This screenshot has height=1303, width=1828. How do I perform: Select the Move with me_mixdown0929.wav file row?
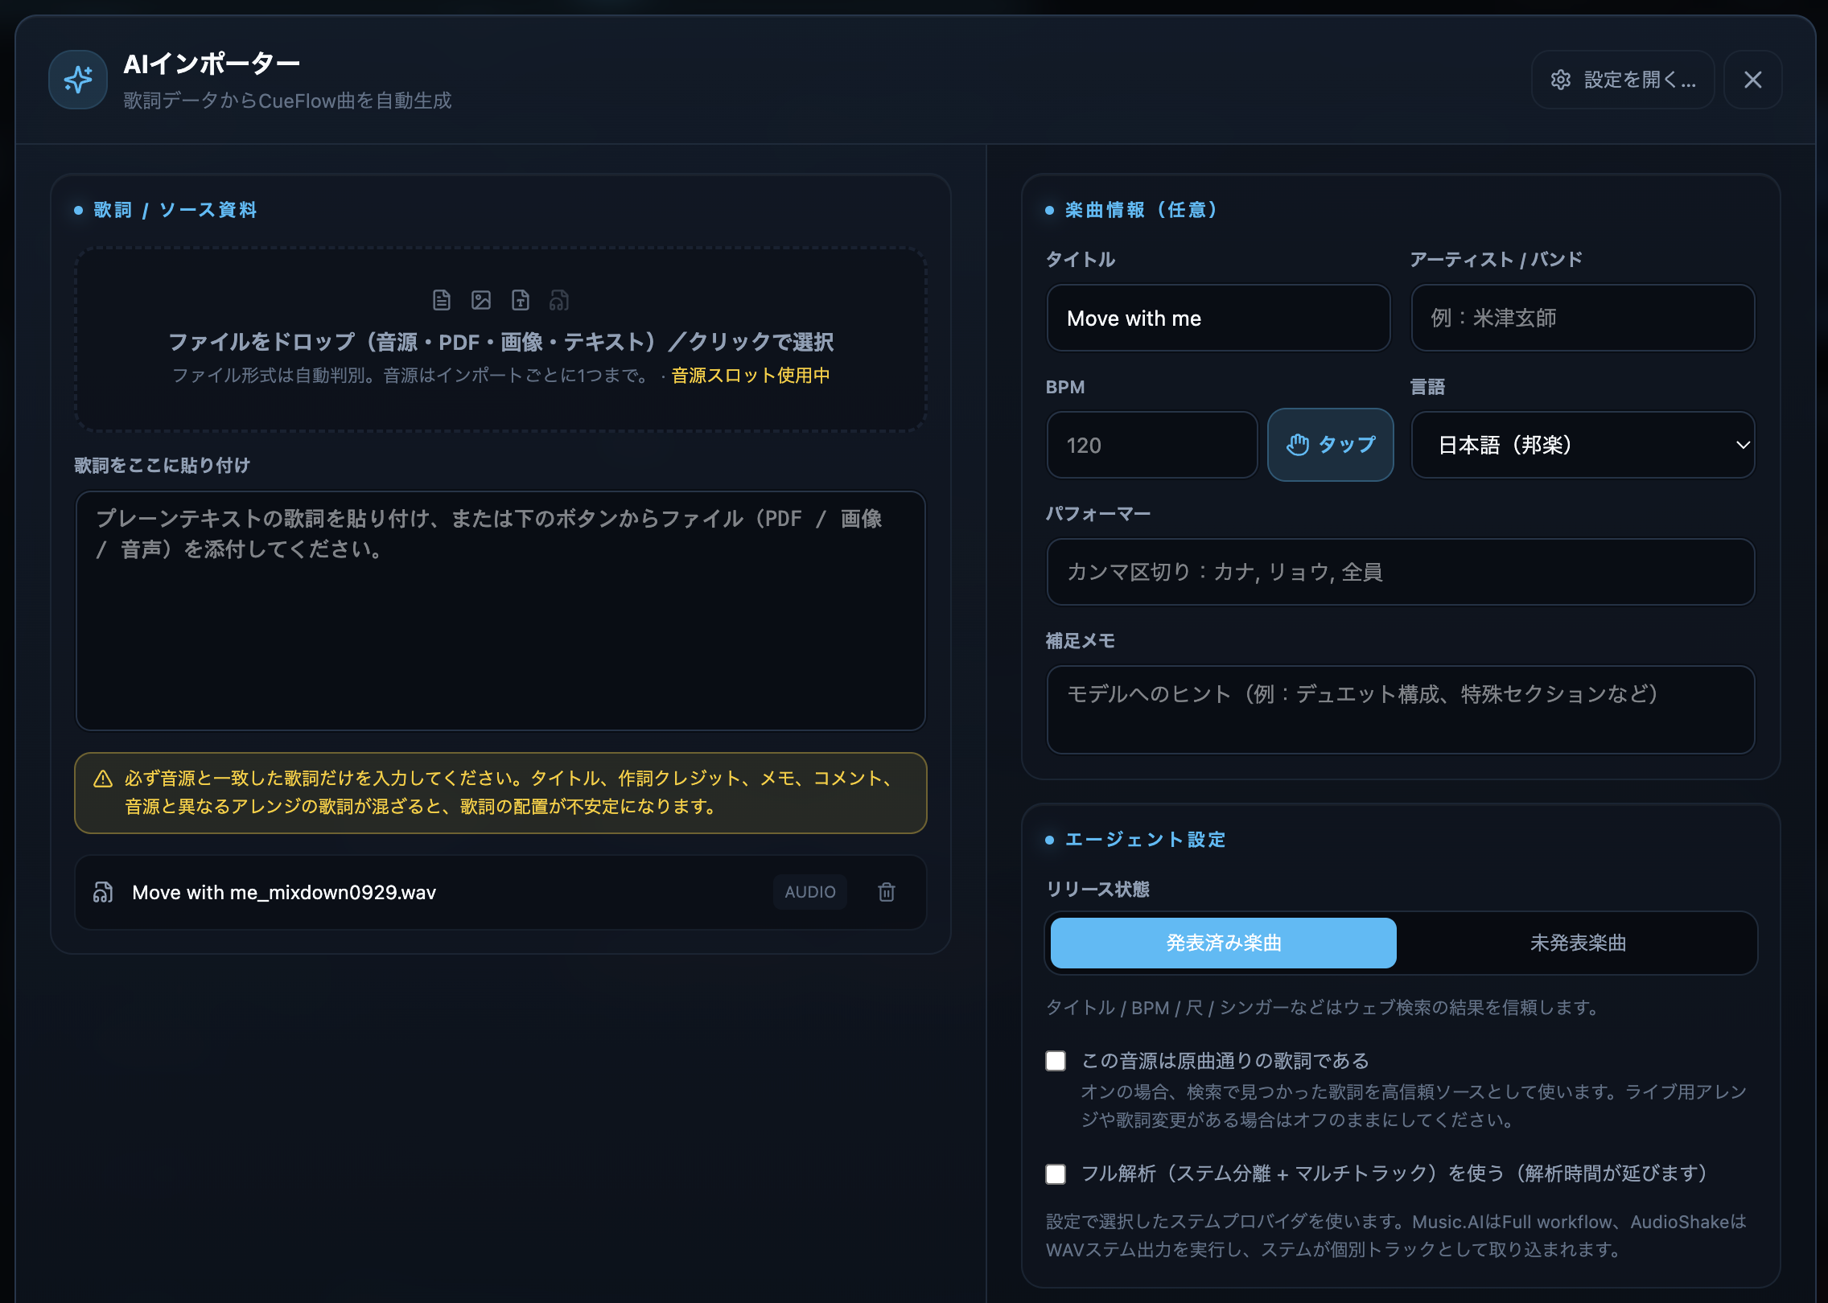click(x=500, y=892)
